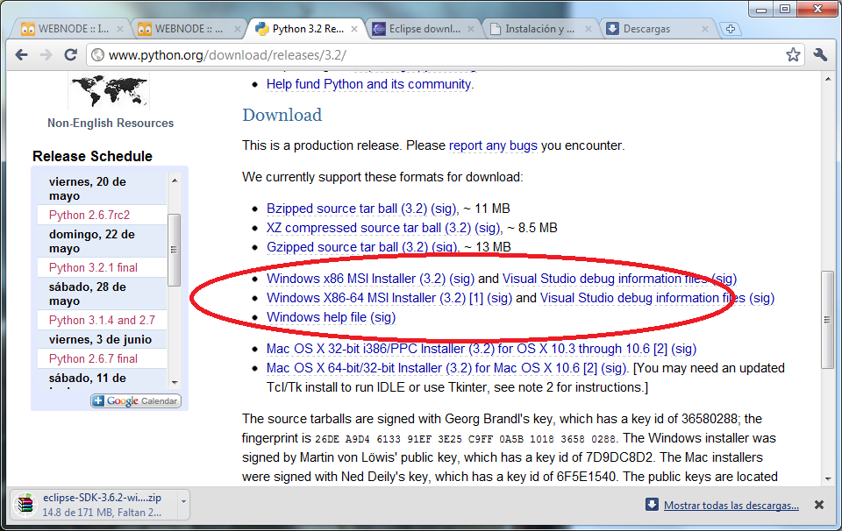Click the viernes, 3 de junio date row
The image size is (842, 531).
pyautogui.click(x=102, y=339)
